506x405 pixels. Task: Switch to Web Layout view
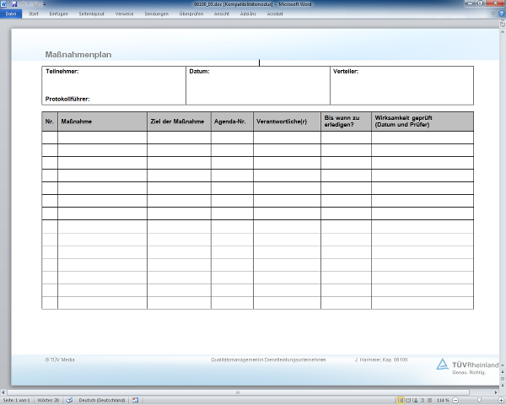[417, 400]
